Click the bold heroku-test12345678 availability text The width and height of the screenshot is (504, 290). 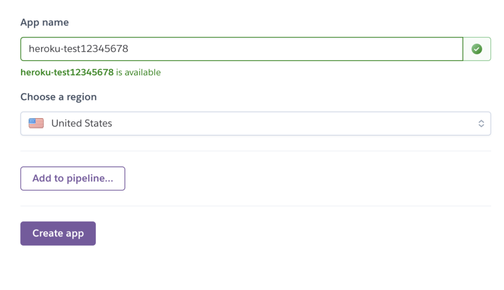pyautogui.click(x=67, y=72)
